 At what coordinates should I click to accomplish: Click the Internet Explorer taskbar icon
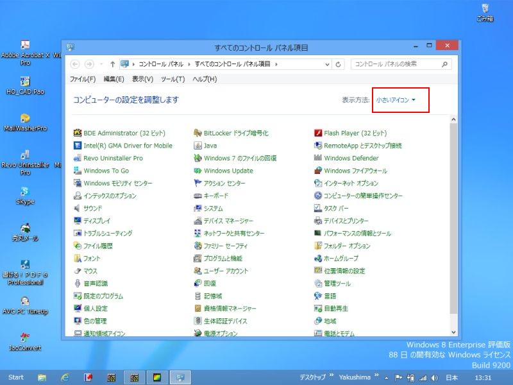[x=65, y=377]
